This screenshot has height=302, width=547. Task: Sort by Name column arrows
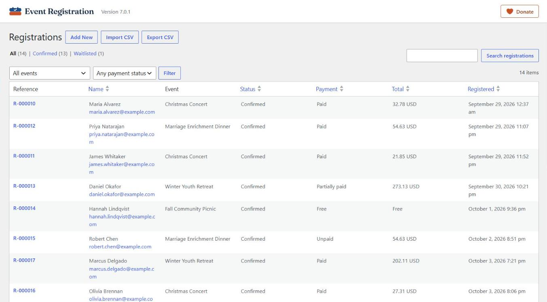(107, 89)
